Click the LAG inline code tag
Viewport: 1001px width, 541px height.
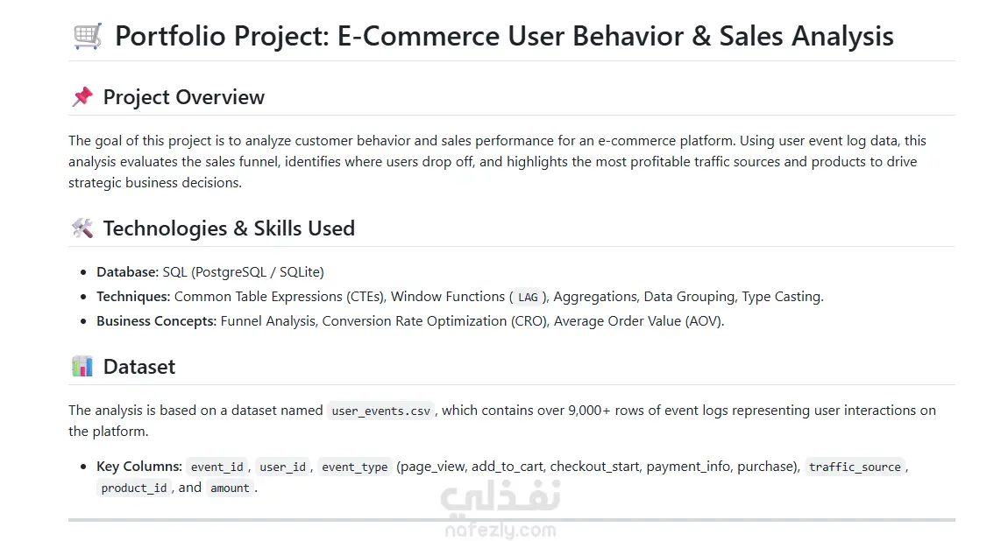(x=528, y=297)
